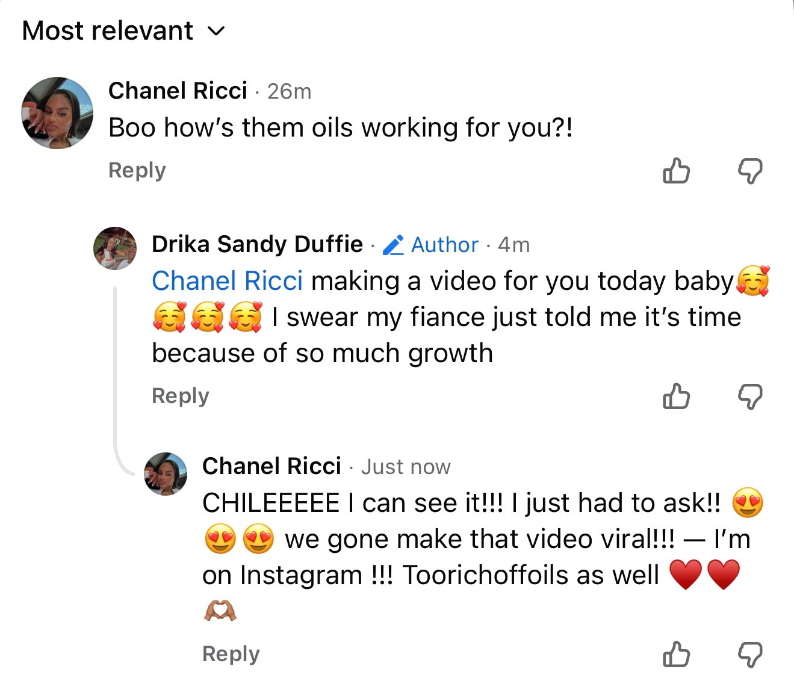Click the Author pencil badge icon
This screenshot has width=794, height=690.
coord(394,245)
